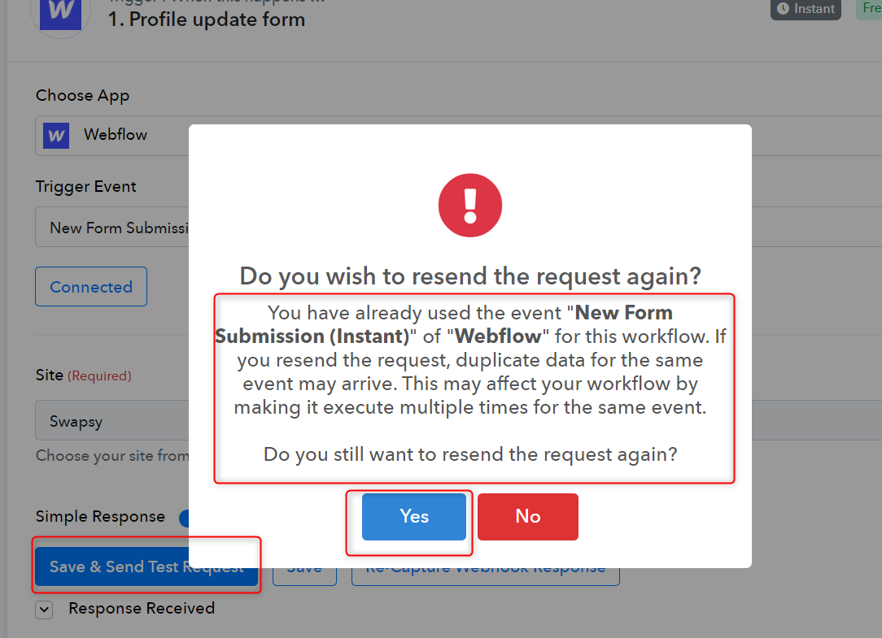
Task: Click the Connected button
Action: point(91,287)
